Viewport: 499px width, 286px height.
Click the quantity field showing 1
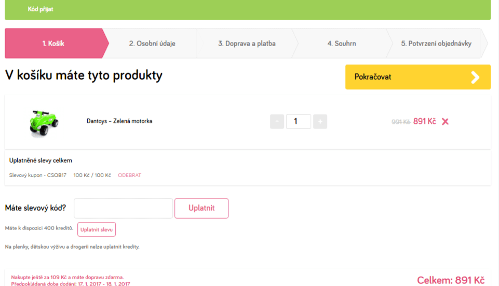coord(298,122)
